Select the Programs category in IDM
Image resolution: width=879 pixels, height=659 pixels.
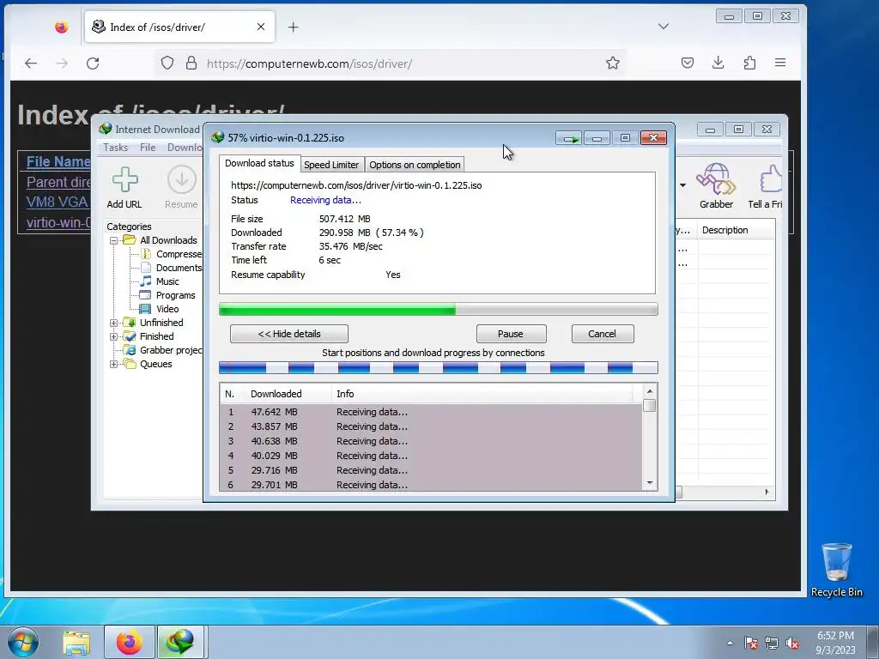[x=175, y=295]
